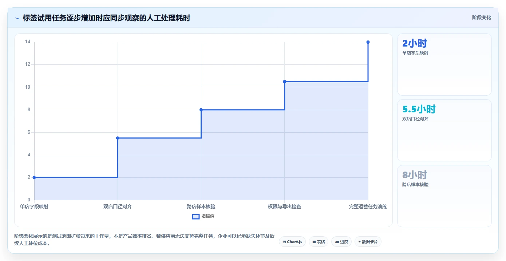Select the Chart.js chip
The image size is (506, 261).
pos(292,242)
